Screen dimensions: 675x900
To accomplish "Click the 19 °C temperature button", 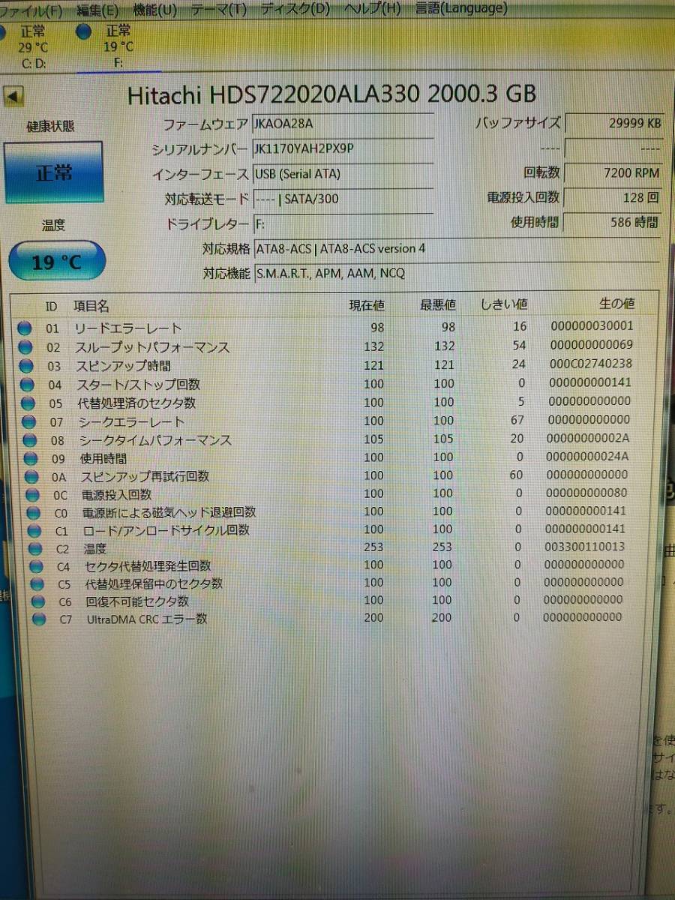I will click(56, 262).
